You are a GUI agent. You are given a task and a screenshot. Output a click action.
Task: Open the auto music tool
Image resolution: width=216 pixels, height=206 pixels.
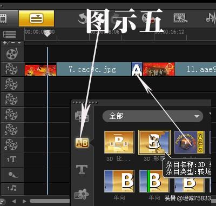point(211,18)
